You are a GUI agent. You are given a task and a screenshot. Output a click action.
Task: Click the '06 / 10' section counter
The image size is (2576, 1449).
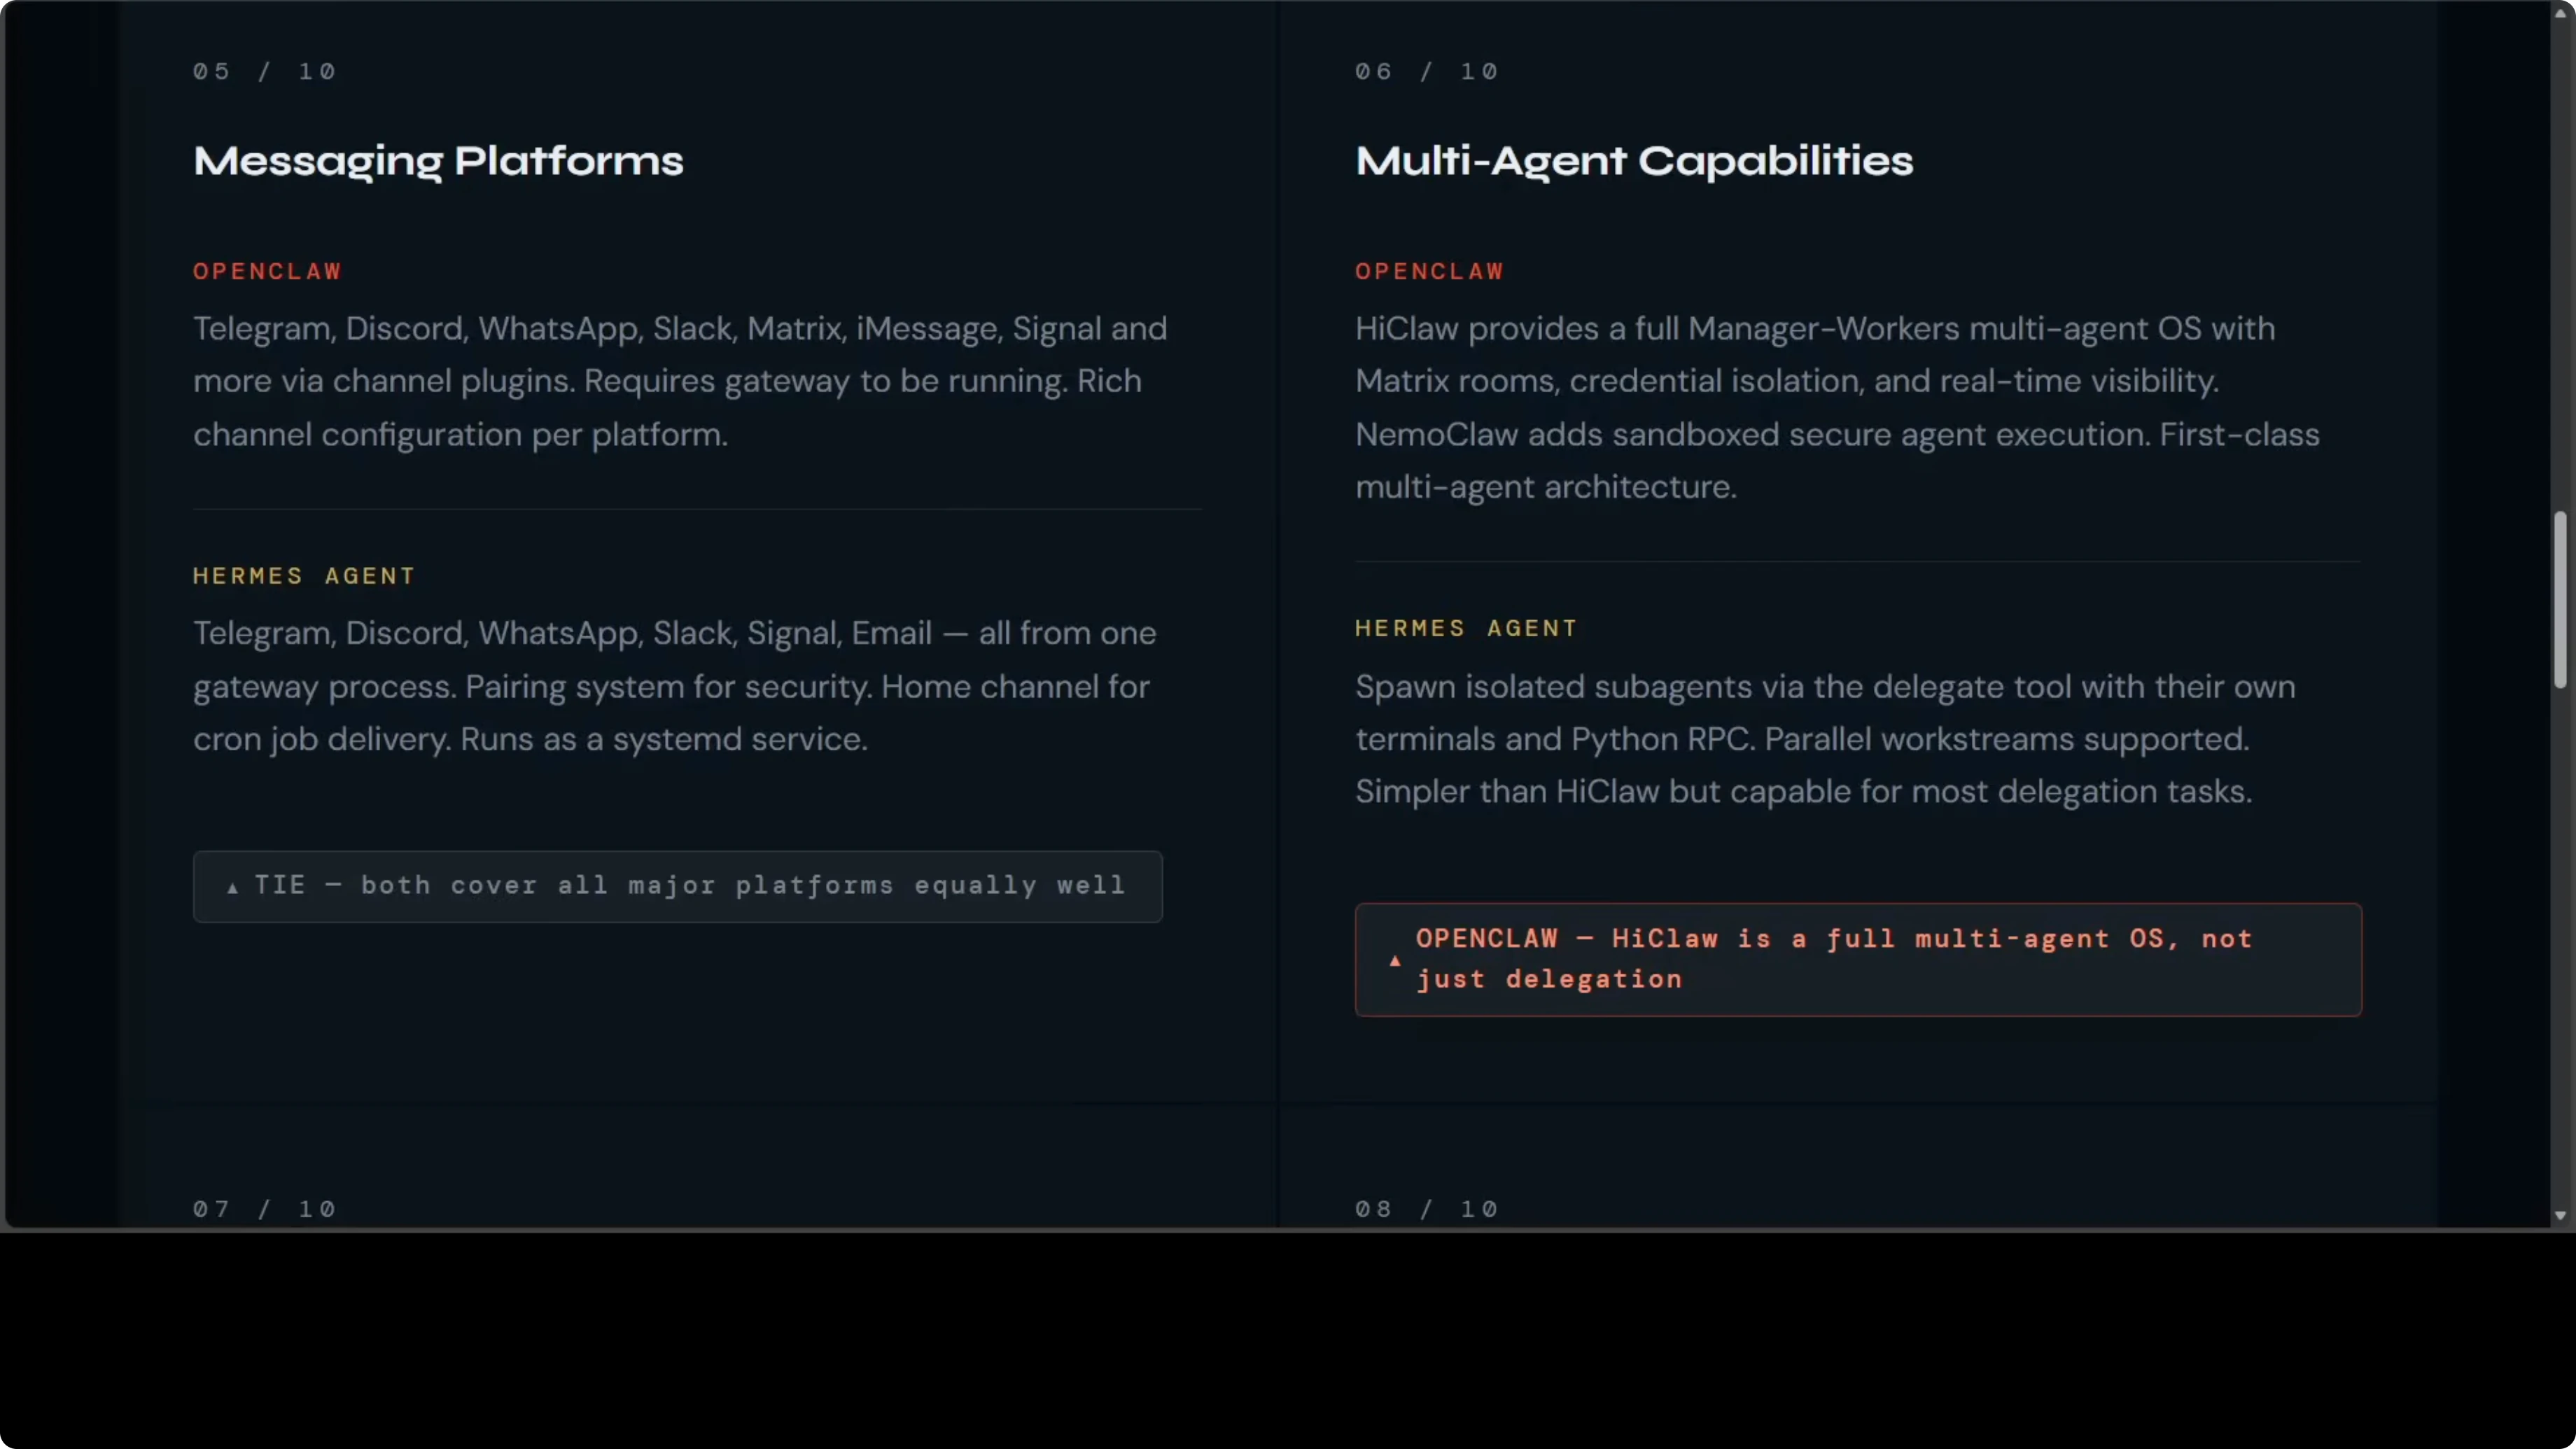1426,71
